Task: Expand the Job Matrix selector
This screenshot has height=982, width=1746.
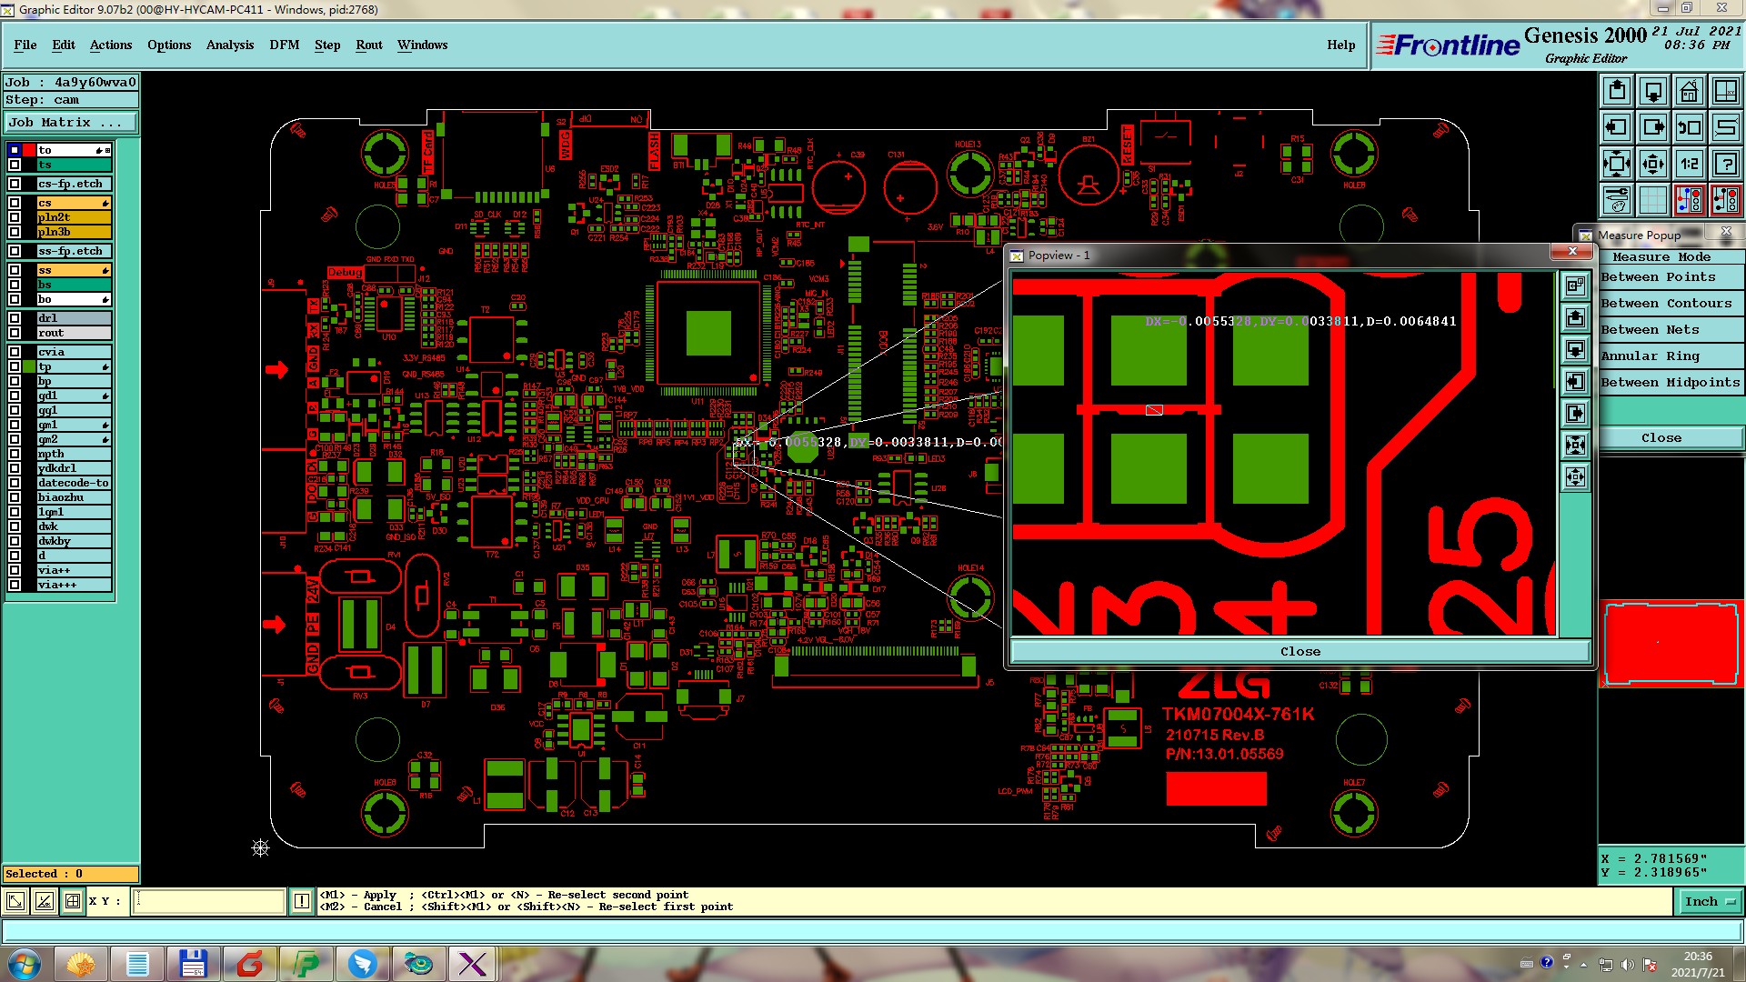Action: pyautogui.click(x=71, y=122)
